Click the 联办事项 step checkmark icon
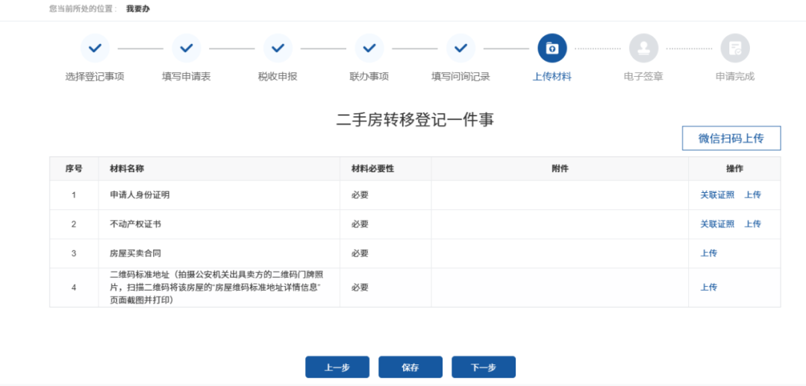This screenshot has height=386, width=806. (369, 48)
